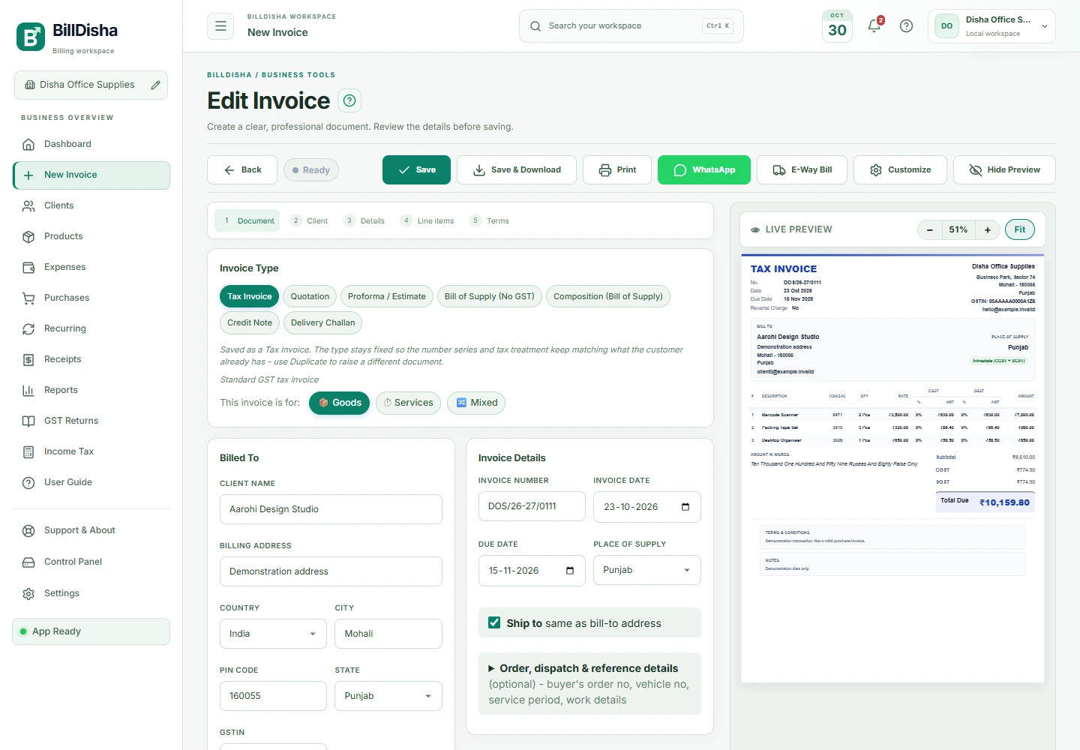Screen dimensions: 1080x750
Task: Open GST Returns
Action: [91, 421]
